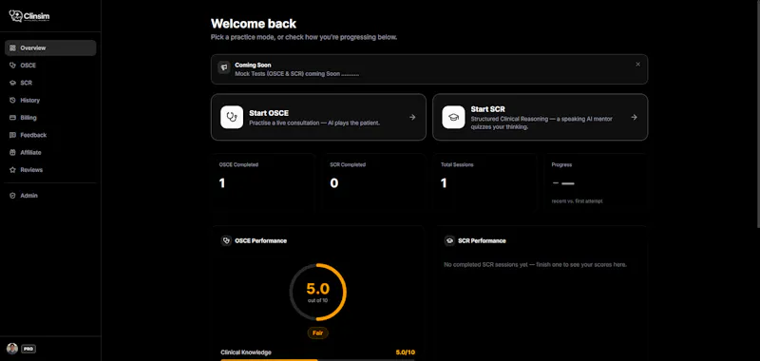Click the Progress stat card
This screenshot has width=760, height=361.
(596, 183)
